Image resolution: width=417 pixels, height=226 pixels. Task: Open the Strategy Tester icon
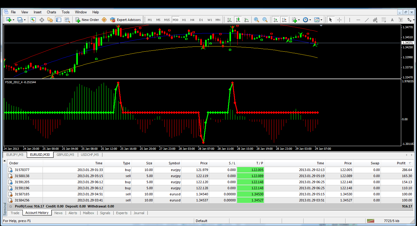click(67, 20)
